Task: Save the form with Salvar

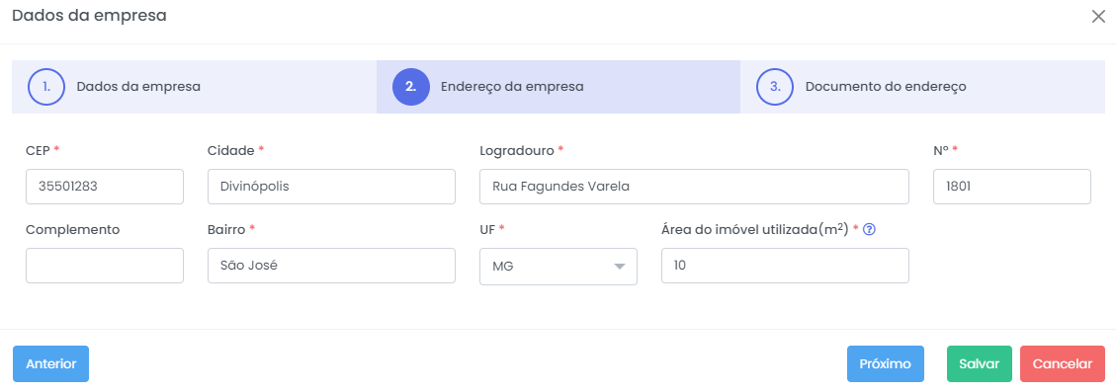Action: 980,363
